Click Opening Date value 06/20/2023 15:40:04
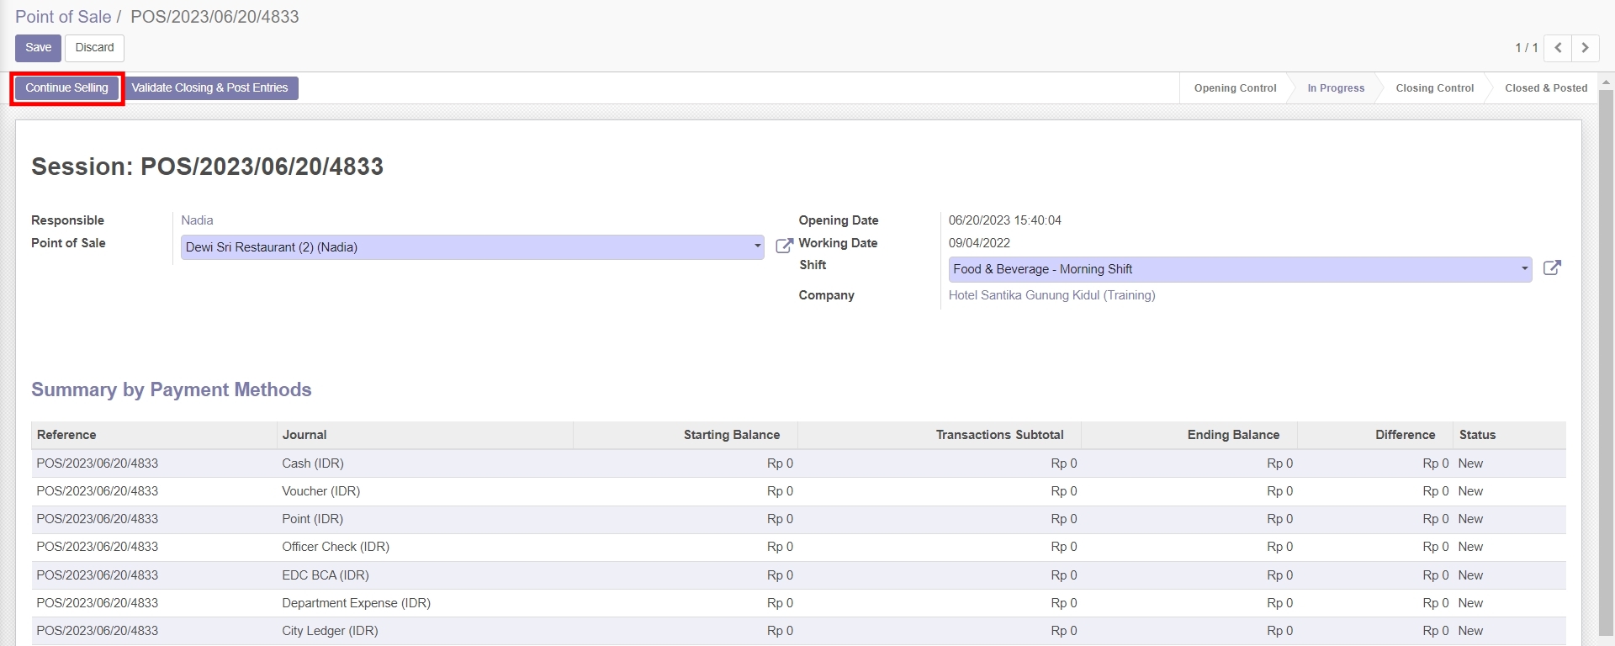1615x646 pixels. click(x=1005, y=220)
